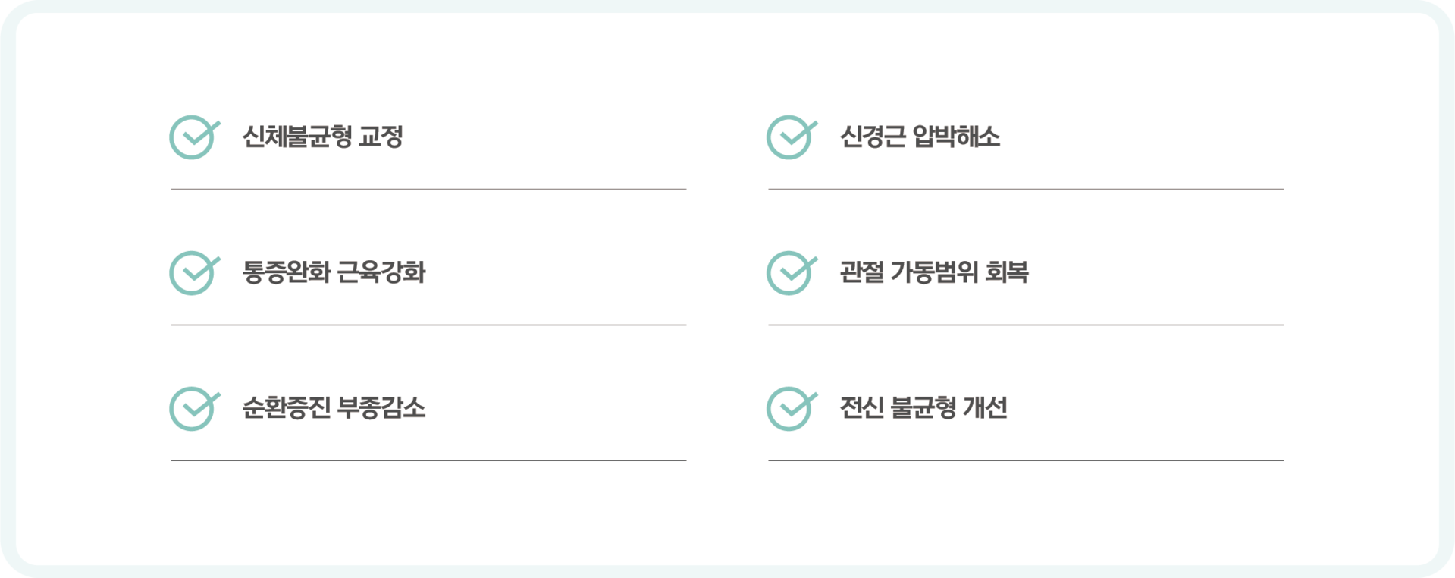Select the checkmark next to 통증완화 근육강화

(x=193, y=273)
